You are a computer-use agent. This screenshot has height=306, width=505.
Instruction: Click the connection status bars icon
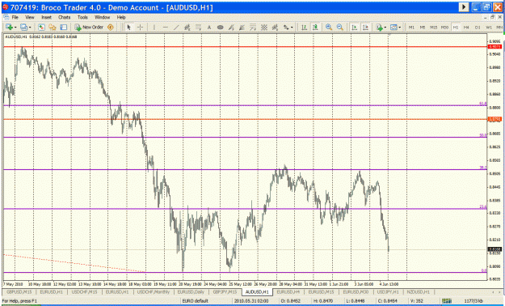[447, 301]
